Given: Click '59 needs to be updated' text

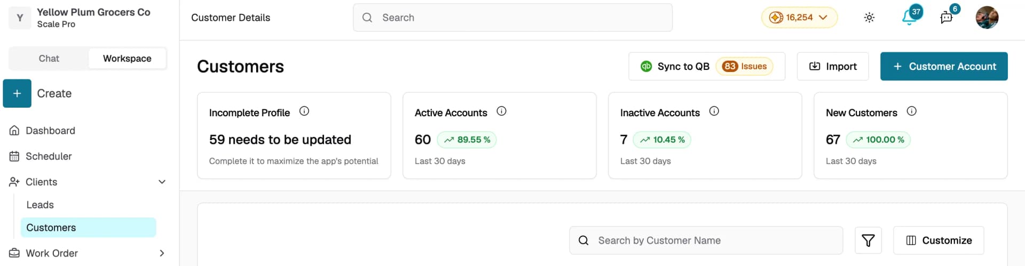Looking at the screenshot, I should coord(280,140).
